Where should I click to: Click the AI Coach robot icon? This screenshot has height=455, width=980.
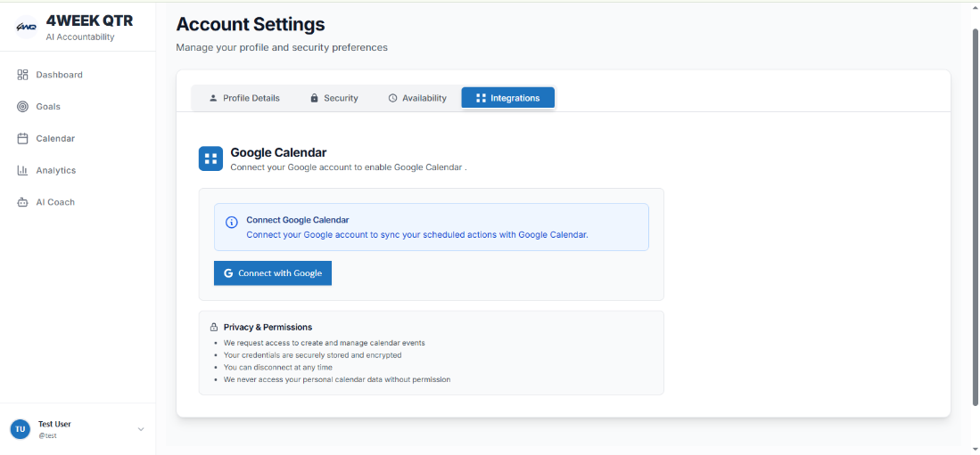[22, 202]
